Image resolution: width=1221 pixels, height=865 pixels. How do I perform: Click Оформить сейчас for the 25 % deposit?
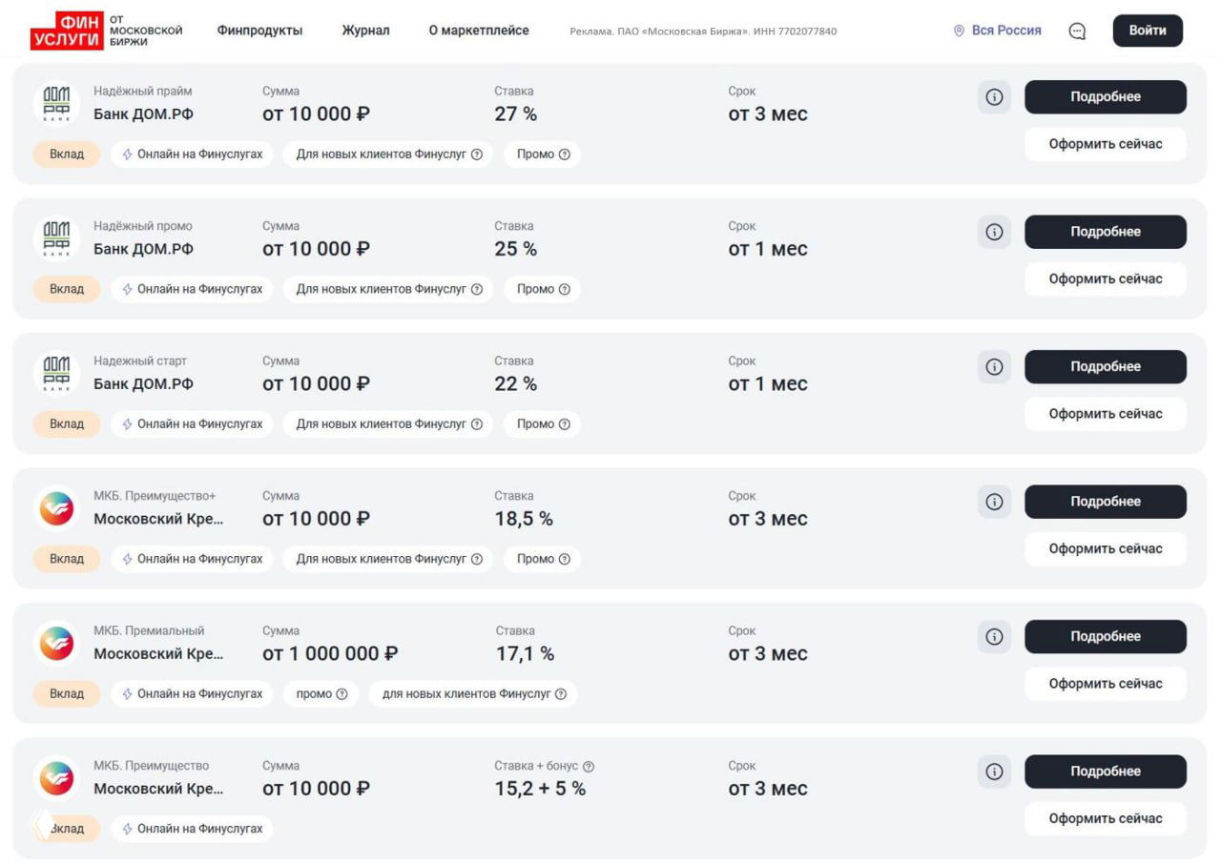[1105, 278]
